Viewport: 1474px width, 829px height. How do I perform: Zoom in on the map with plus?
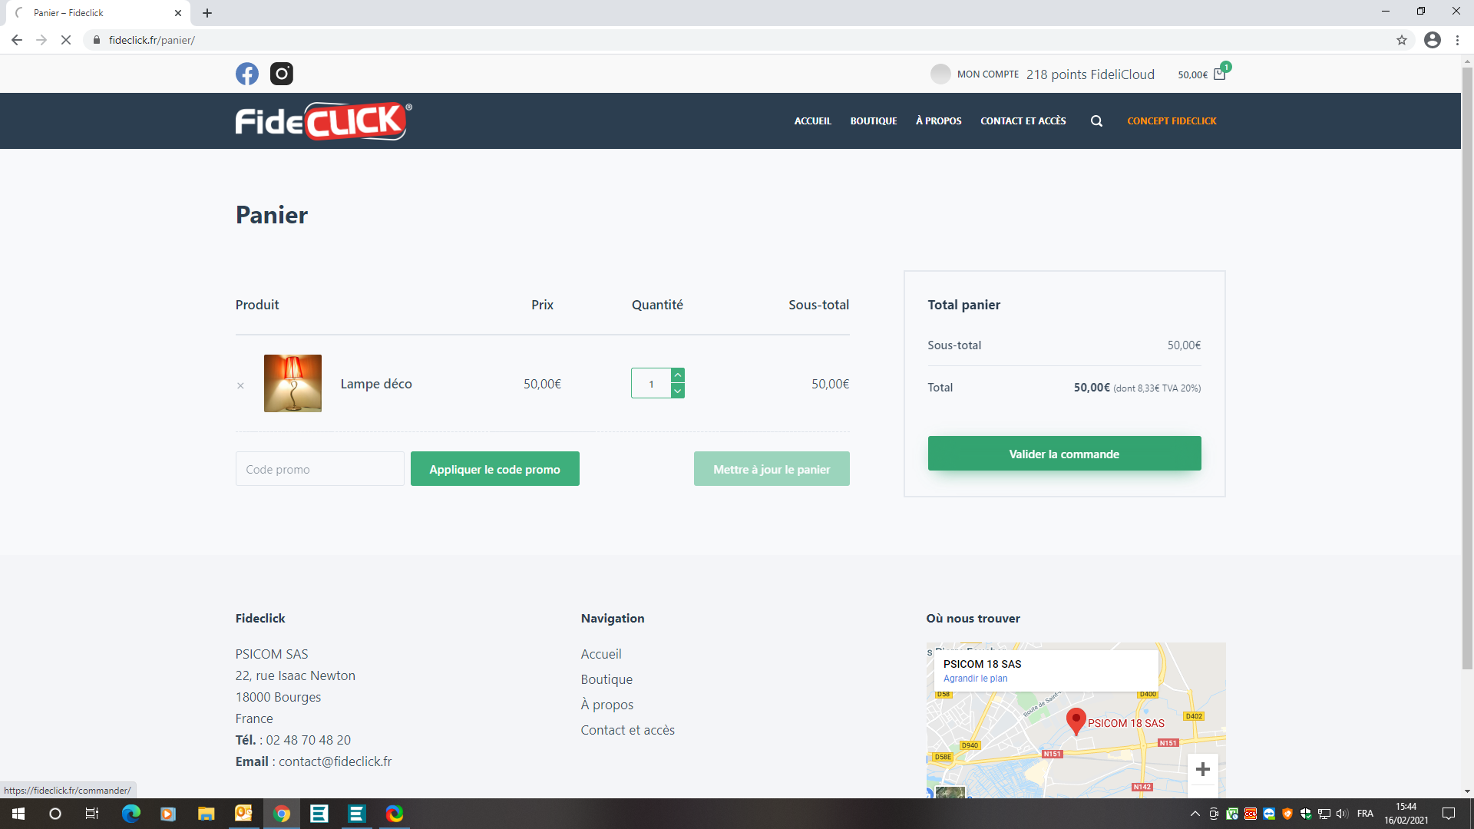pos(1202,769)
